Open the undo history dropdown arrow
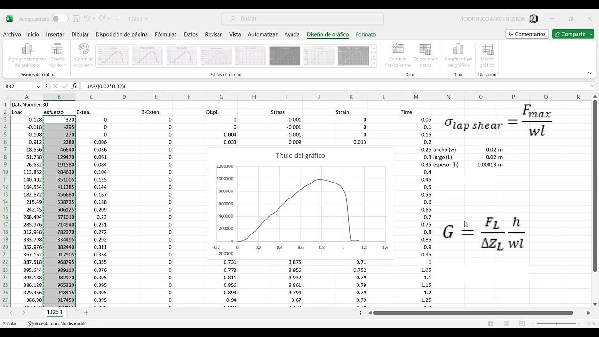The width and height of the screenshot is (599, 337). click(x=94, y=19)
